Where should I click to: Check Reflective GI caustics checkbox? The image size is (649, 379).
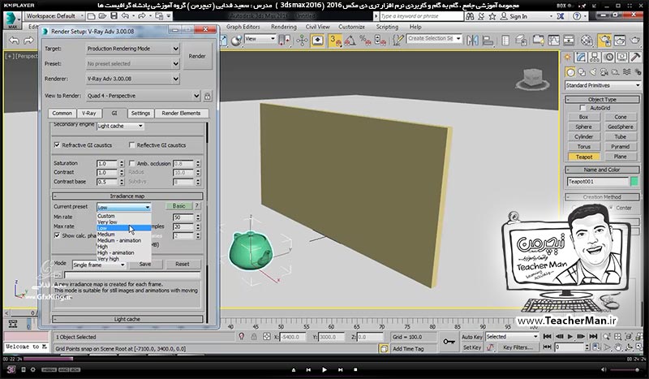click(131, 145)
